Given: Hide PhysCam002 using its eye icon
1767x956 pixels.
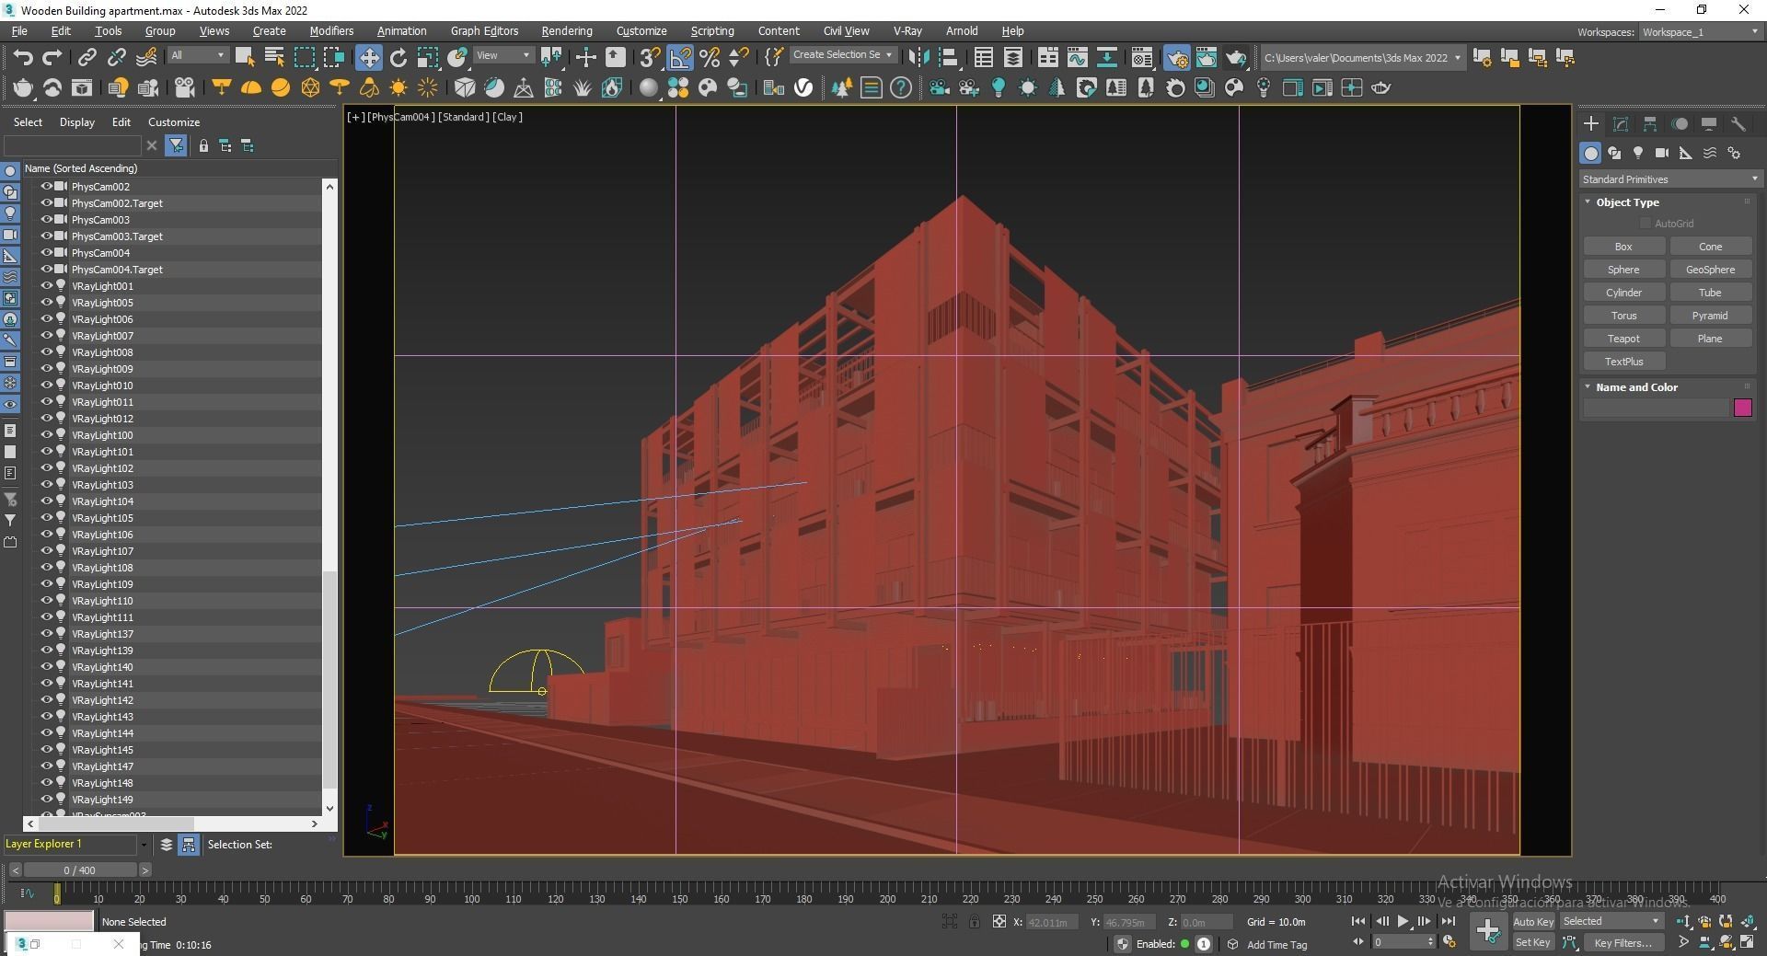Looking at the screenshot, I should click(46, 186).
